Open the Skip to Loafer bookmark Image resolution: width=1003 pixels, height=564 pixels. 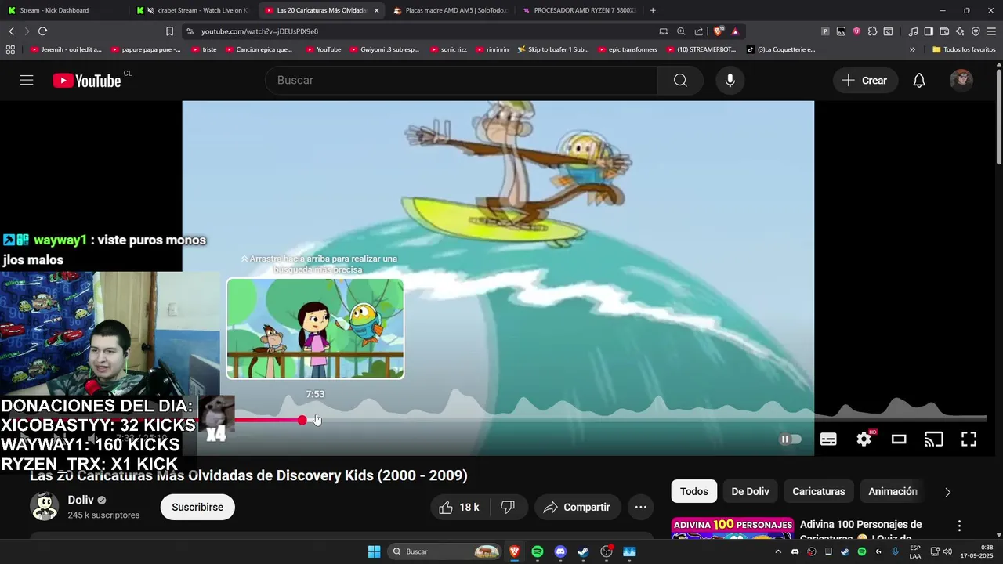pyautogui.click(x=552, y=49)
